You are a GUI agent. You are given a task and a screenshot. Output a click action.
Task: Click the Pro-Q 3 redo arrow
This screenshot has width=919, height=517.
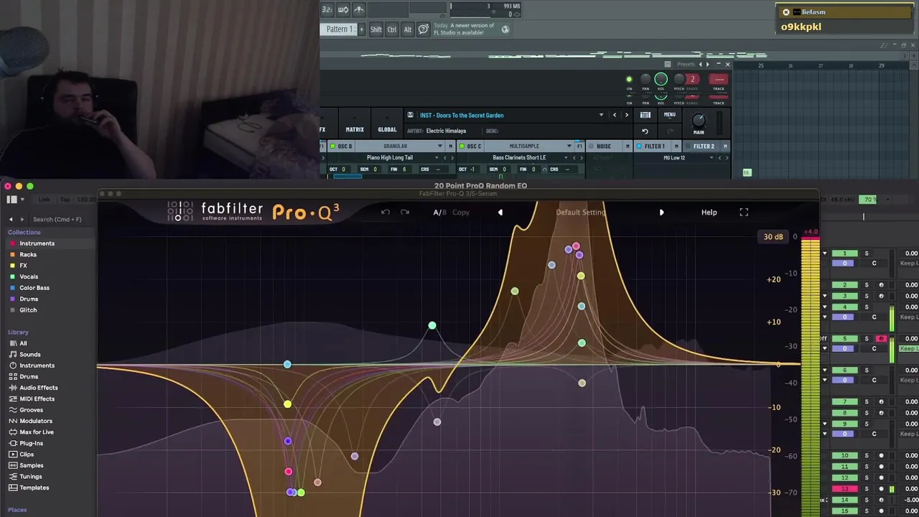(405, 213)
